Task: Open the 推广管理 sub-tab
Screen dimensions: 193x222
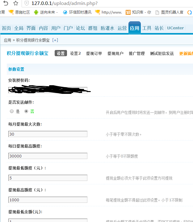Action: click(x=136, y=53)
